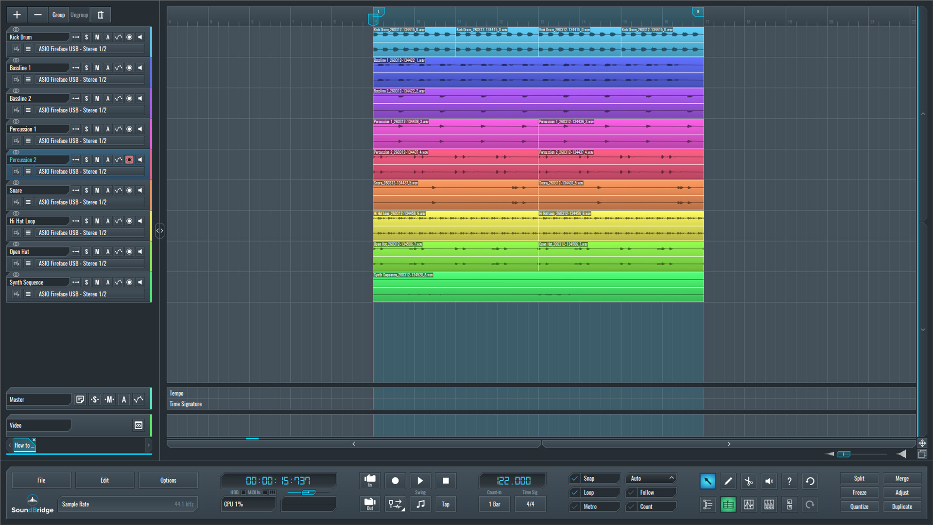This screenshot has width=933, height=525.
Task: Stop playback with the stop button
Action: click(x=446, y=480)
